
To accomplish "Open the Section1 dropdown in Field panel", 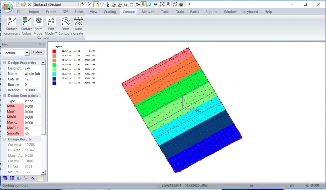I will coord(27,53).
